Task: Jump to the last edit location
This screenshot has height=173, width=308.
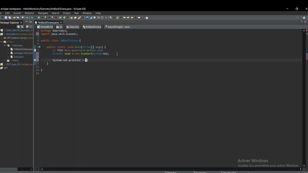Action: pos(124,18)
